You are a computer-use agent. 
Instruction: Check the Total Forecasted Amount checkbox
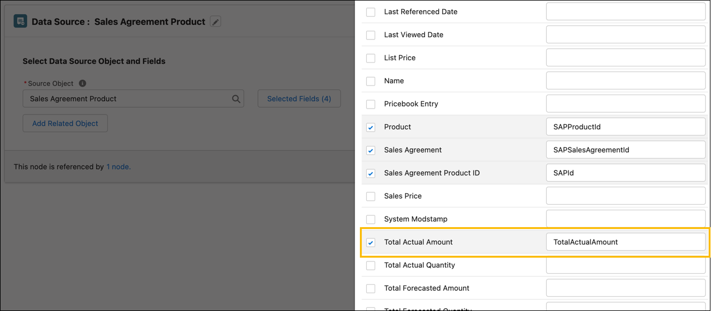point(371,289)
